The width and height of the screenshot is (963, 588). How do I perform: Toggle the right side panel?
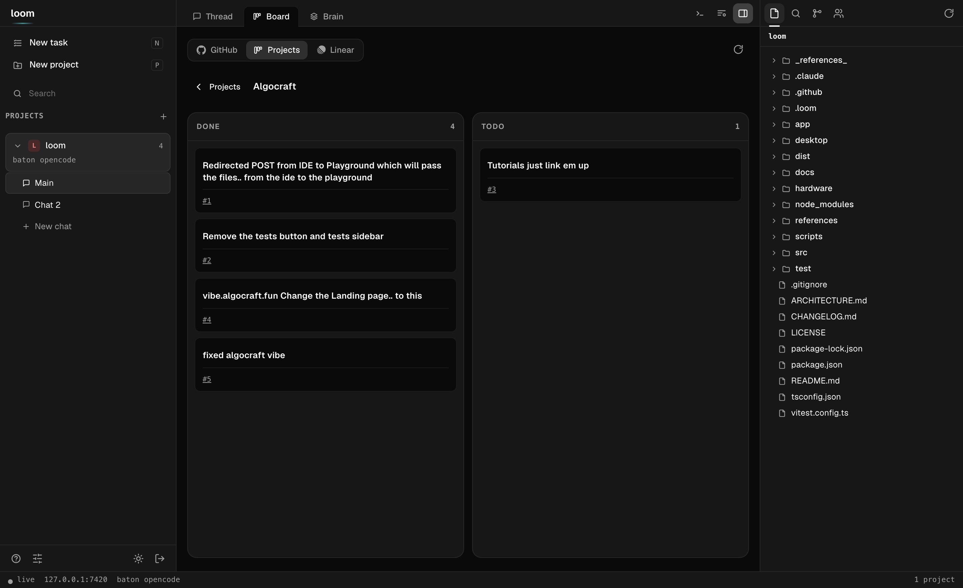tap(743, 14)
